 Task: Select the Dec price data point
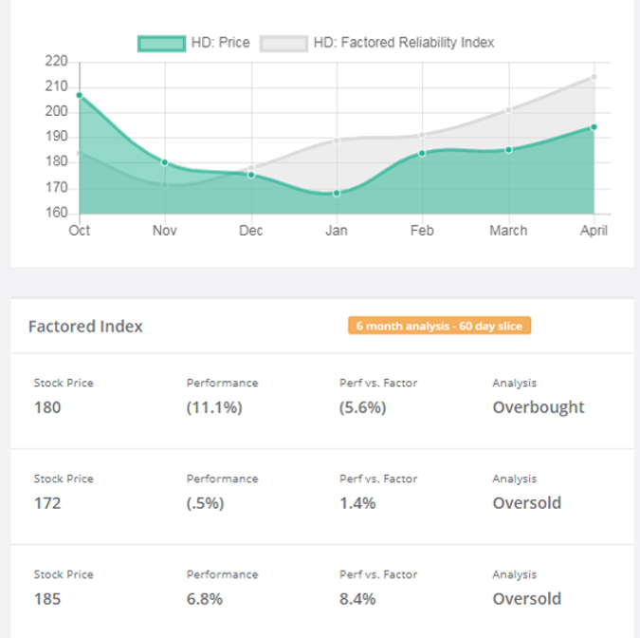(x=251, y=175)
